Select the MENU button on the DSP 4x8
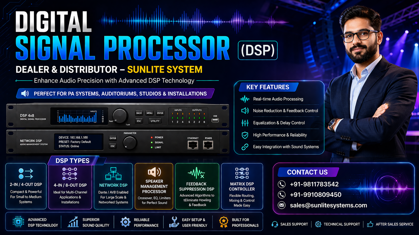 [x=150, y=113]
